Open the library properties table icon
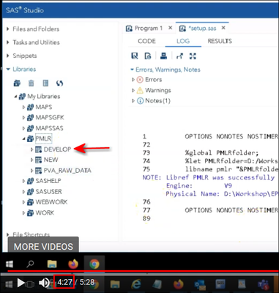The height and width of the screenshot is (293, 279). click(x=45, y=84)
